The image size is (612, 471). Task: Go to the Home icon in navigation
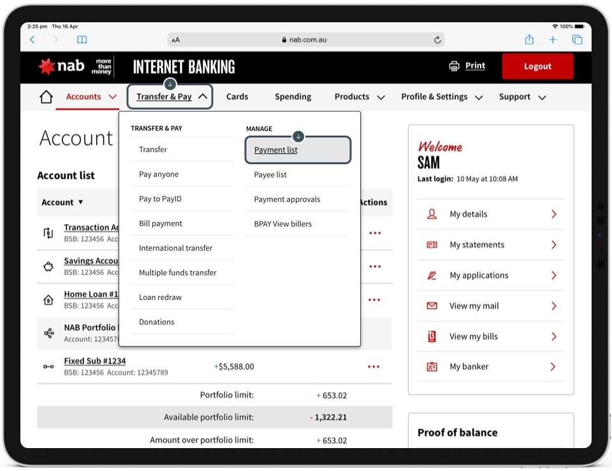click(x=46, y=97)
